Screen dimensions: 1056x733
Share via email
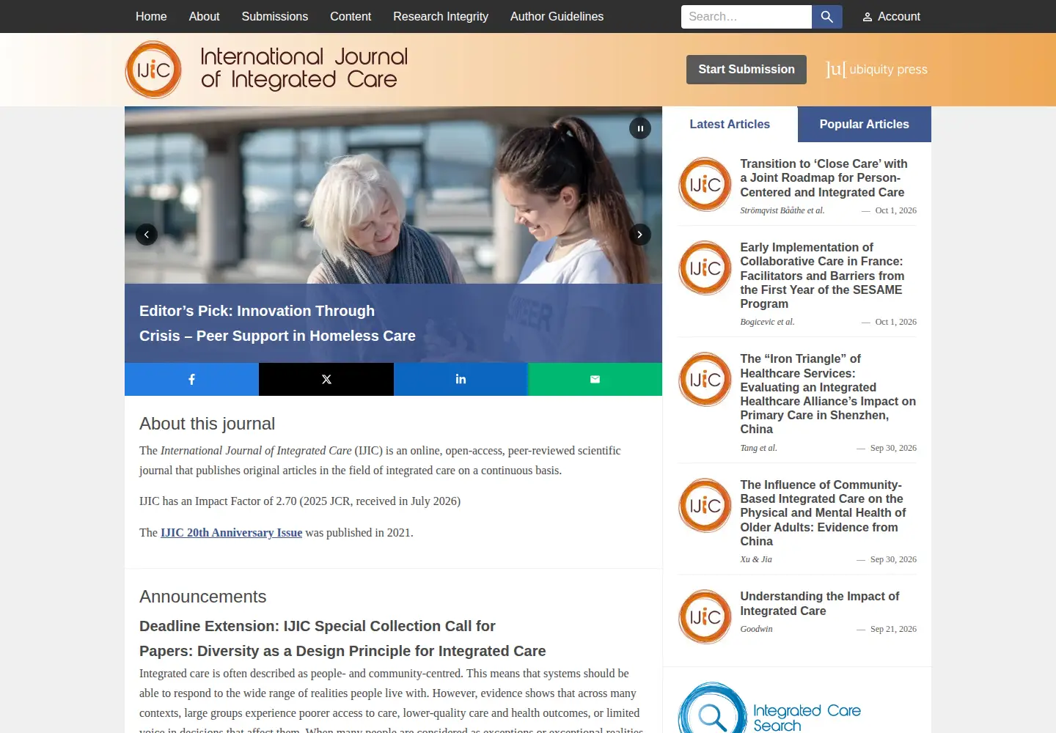(595, 379)
